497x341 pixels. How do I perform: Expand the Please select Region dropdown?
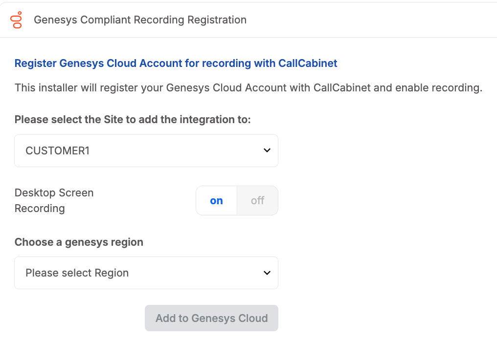pyautogui.click(x=146, y=273)
